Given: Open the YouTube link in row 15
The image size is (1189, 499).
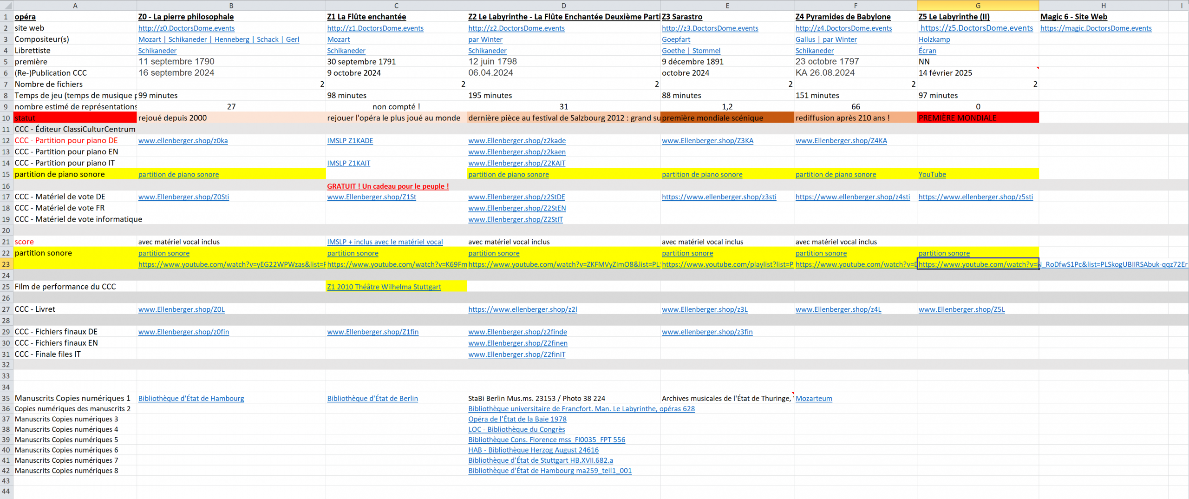Looking at the screenshot, I should (932, 175).
